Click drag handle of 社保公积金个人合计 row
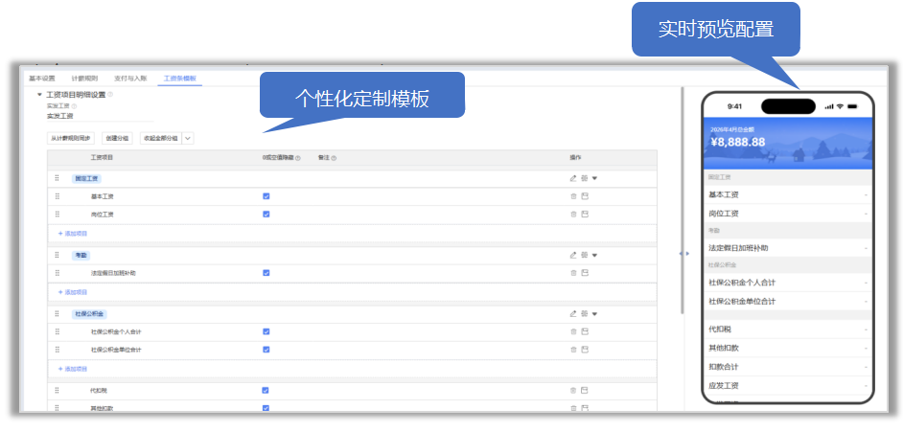The height and width of the screenshot is (431, 903). [57, 331]
